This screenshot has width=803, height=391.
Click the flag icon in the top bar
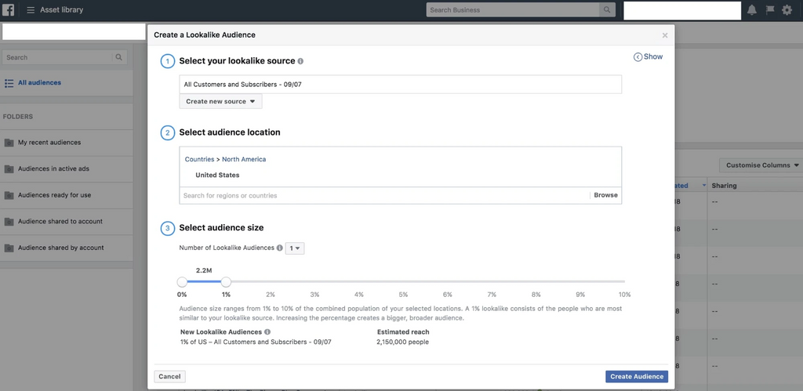point(769,10)
